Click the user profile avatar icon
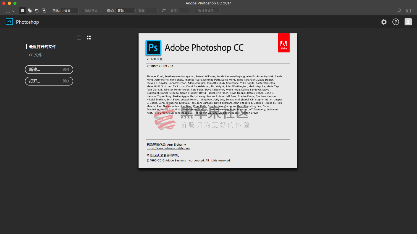Image resolution: width=417 pixels, height=234 pixels. (x=408, y=22)
